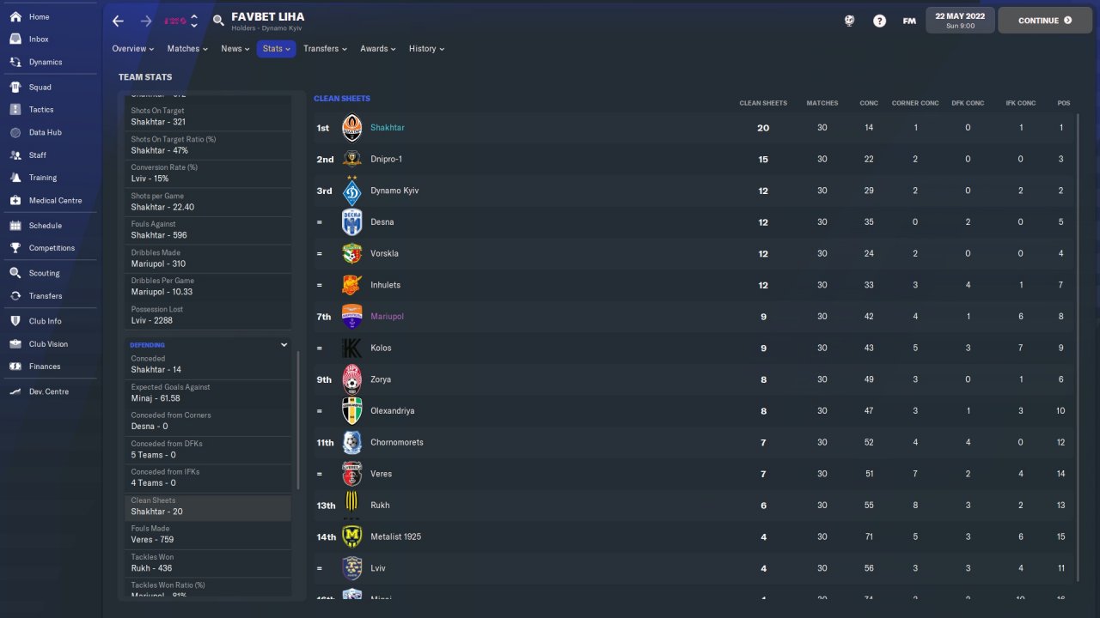Screen dimensions: 1100x618
Task: Open the Dnipro-1 team name link
Action: 386,160
